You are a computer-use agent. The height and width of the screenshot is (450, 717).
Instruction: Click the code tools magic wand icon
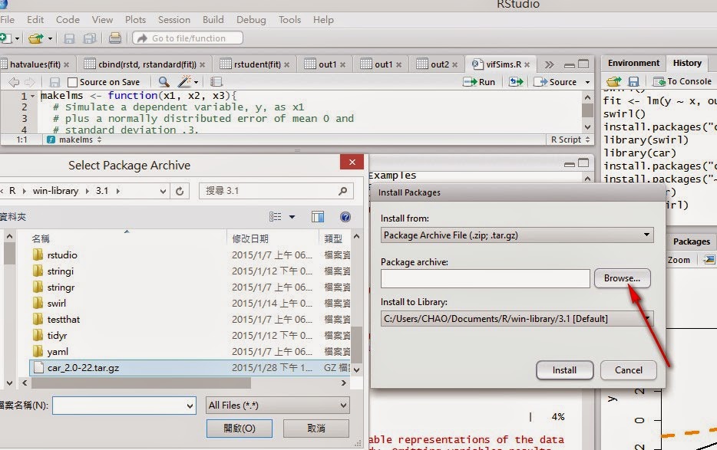pyautogui.click(x=184, y=82)
